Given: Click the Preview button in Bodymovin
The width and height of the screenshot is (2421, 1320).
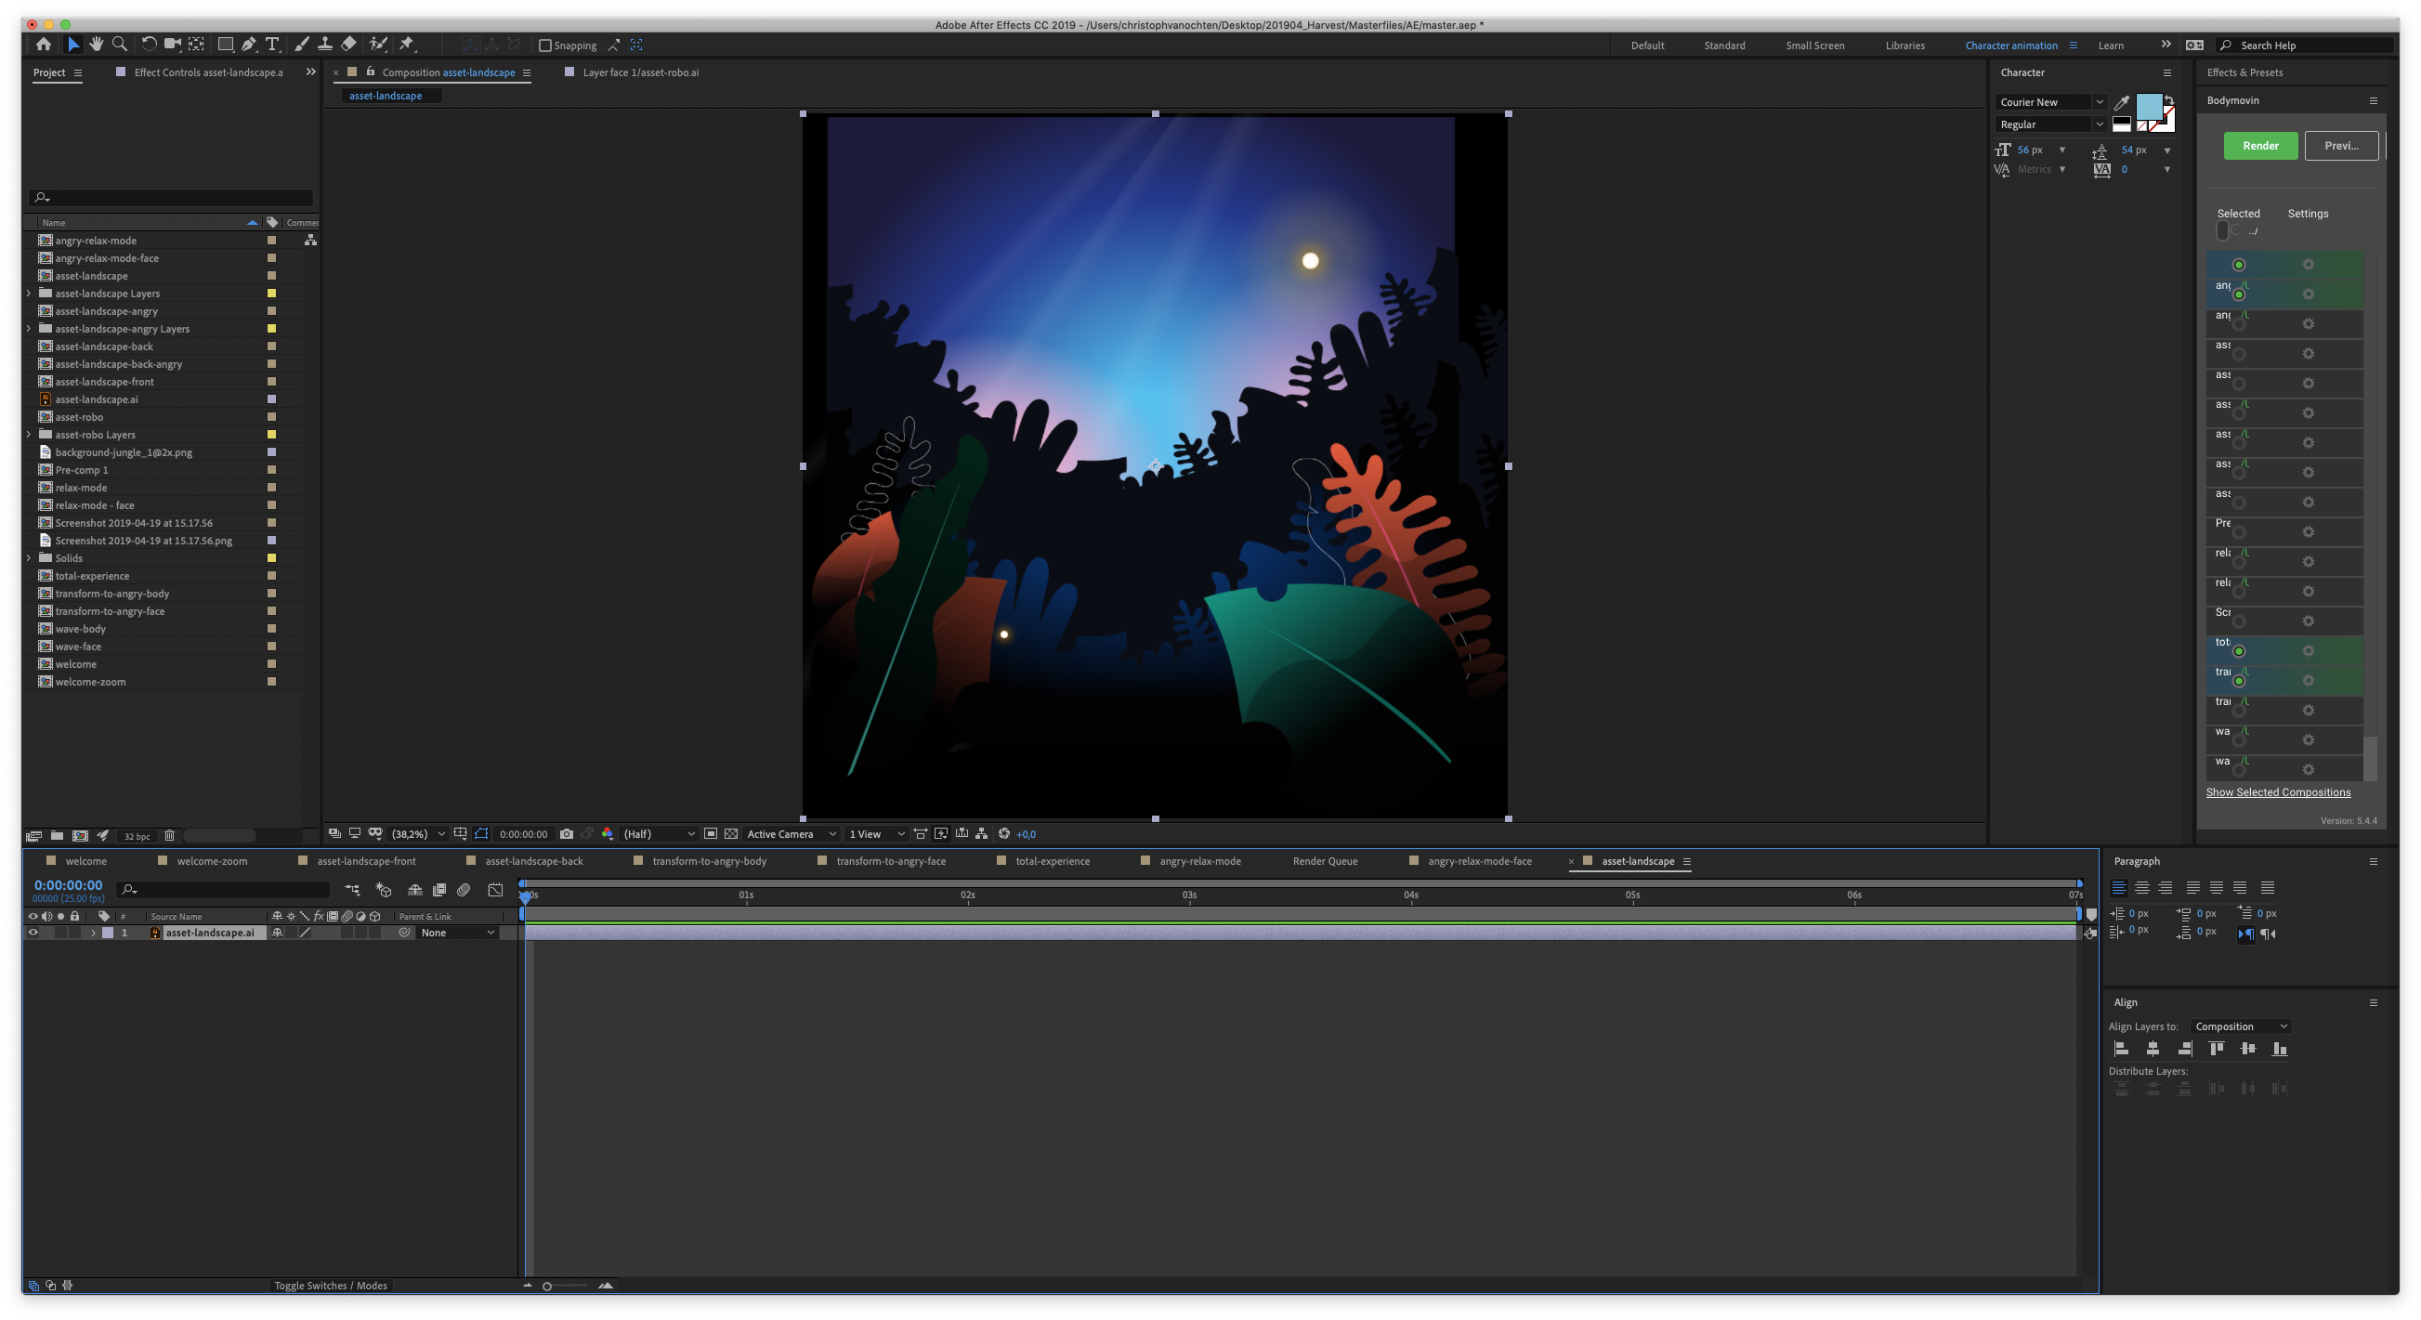Looking at the screenshot, I should pyautogui.click(x=2341, y=146).
